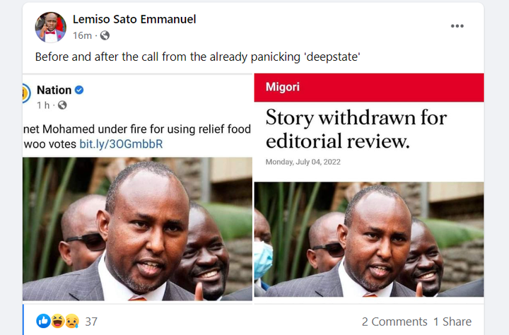509x335 pixels.
Task: Open the bit.ly/3OGmbbR link
Action: [x=121, y=143]
